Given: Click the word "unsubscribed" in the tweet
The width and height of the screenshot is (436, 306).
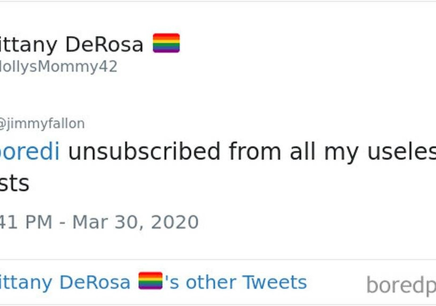Looking at the screenshot, I should click(144, 152).
